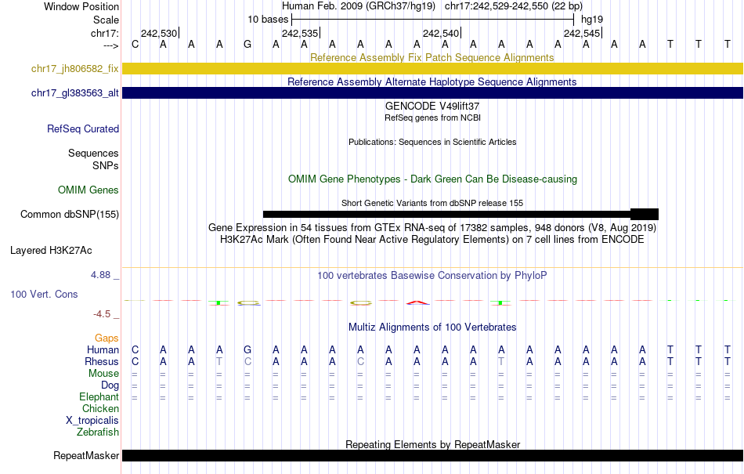744x474 pixels.
Task: Click the -4.5 PhyloP lower scale value
Action: [x=102, y=313]
